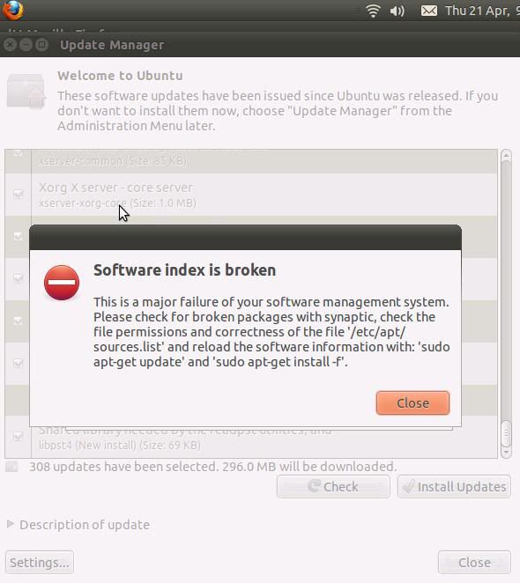Click the red error stop icon

tap(62, 283)
